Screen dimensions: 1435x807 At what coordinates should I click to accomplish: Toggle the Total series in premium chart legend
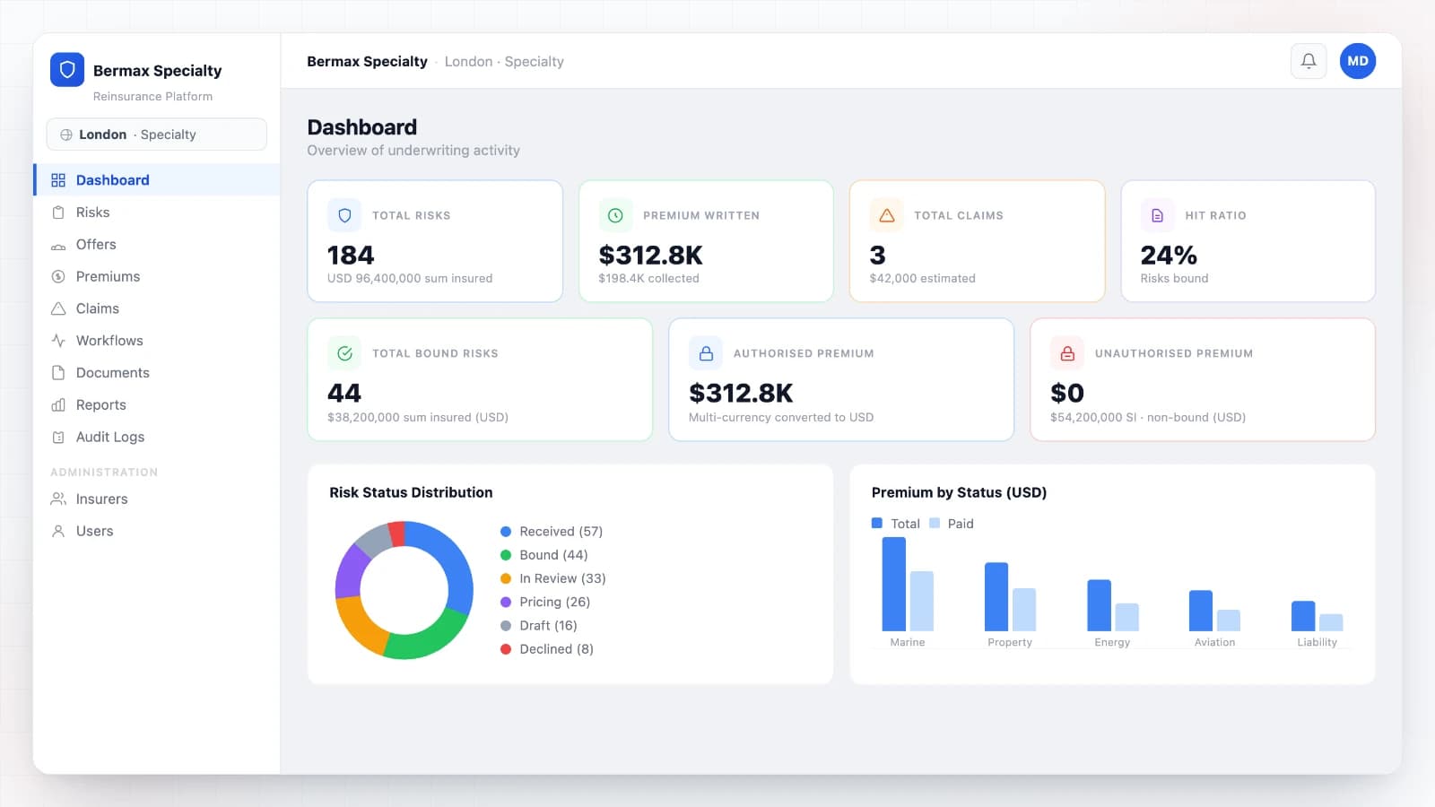[x=896, y=524]
